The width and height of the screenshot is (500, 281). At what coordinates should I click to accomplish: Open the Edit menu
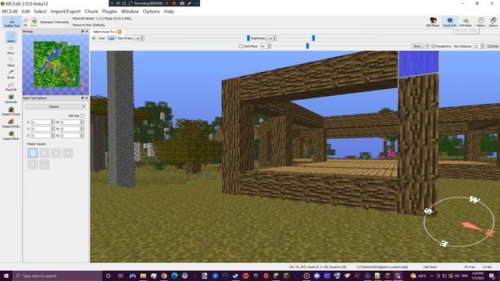26,12
